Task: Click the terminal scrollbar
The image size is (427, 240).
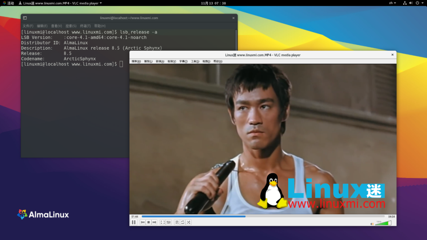Action: [x=236, y=40]
